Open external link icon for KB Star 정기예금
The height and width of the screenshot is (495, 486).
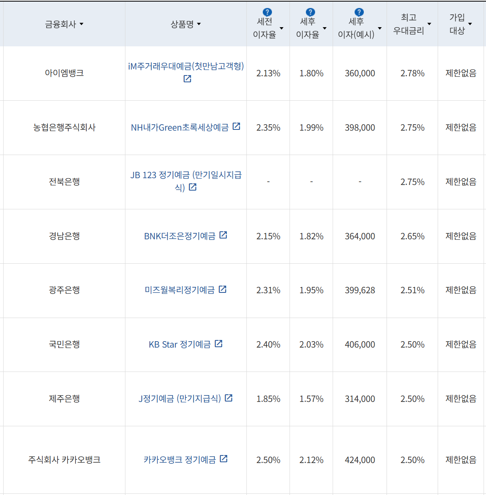[x=218, y=344]
